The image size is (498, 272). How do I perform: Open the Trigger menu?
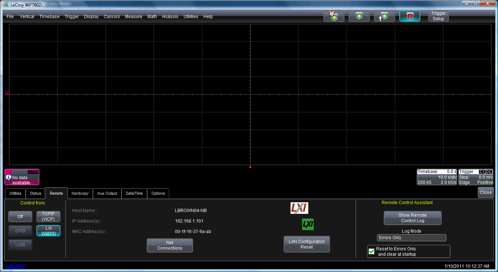[72, 17]
